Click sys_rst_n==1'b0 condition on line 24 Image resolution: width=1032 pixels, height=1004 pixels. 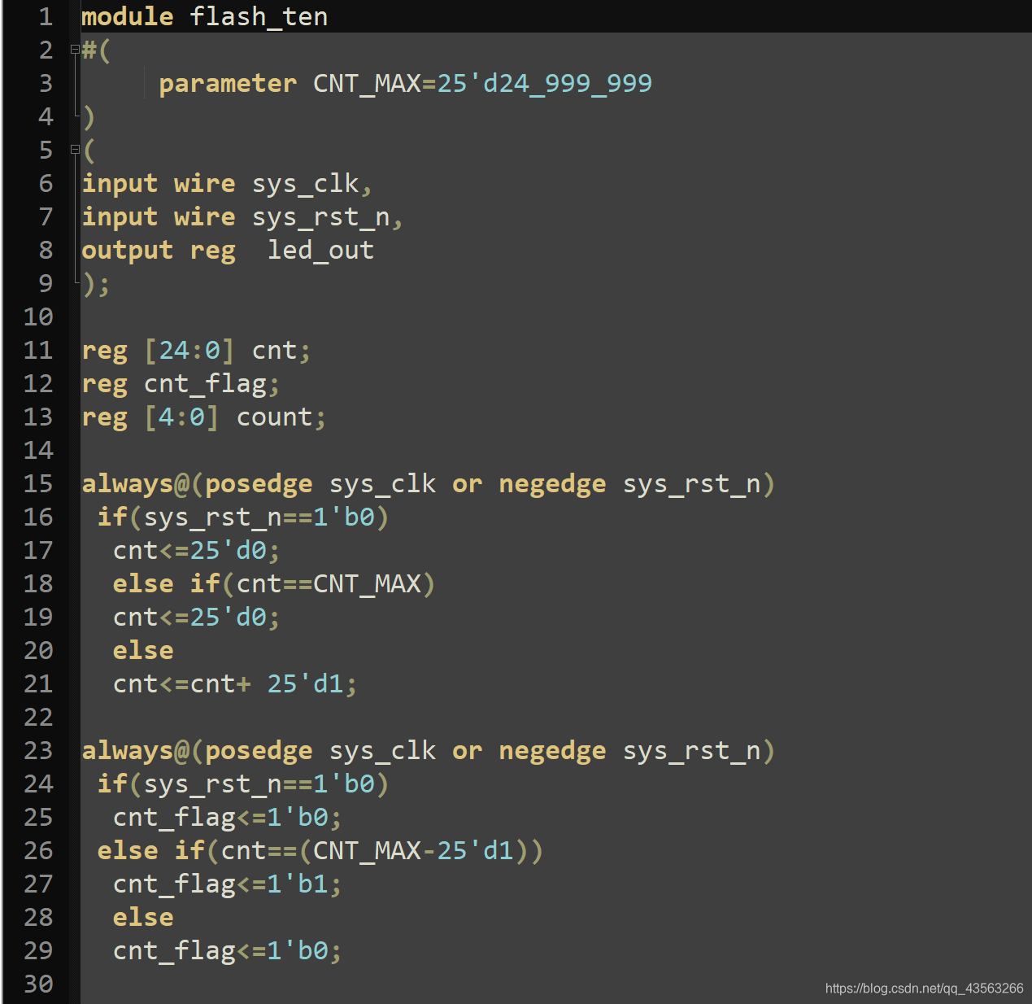click(x=259, y=784)
